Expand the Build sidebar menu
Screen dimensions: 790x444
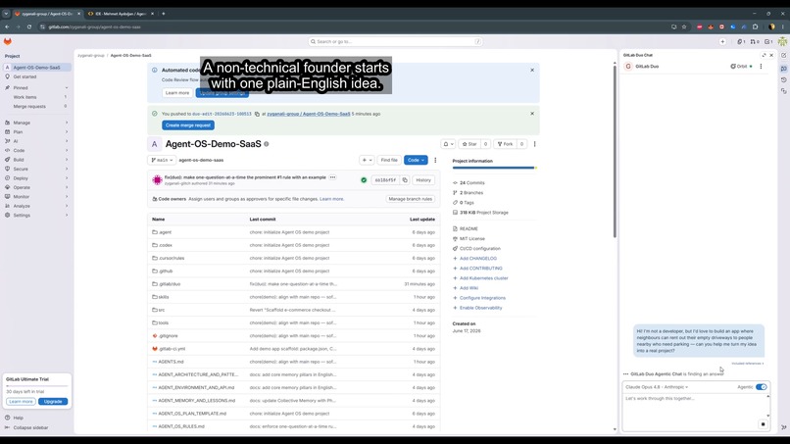click(x=35, y=160)
